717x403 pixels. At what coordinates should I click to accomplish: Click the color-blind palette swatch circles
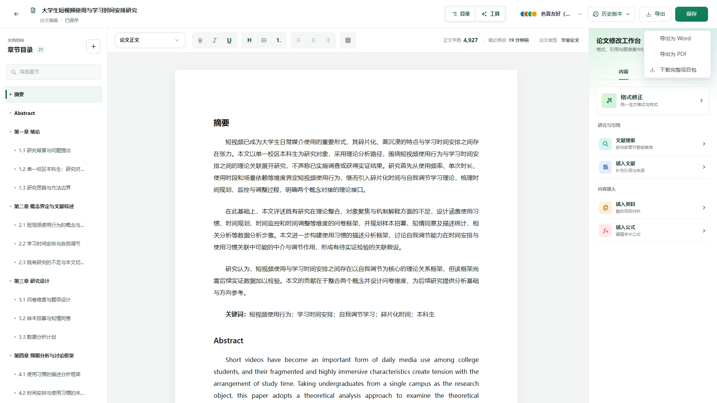(x=529, y=14)
